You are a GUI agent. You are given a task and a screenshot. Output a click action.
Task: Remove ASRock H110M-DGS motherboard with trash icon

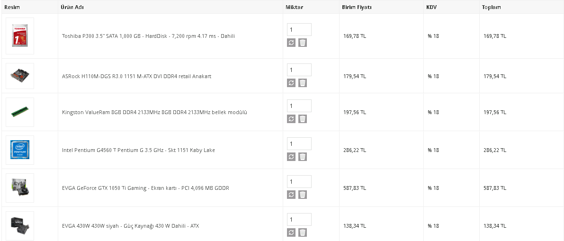click(303, 83)
